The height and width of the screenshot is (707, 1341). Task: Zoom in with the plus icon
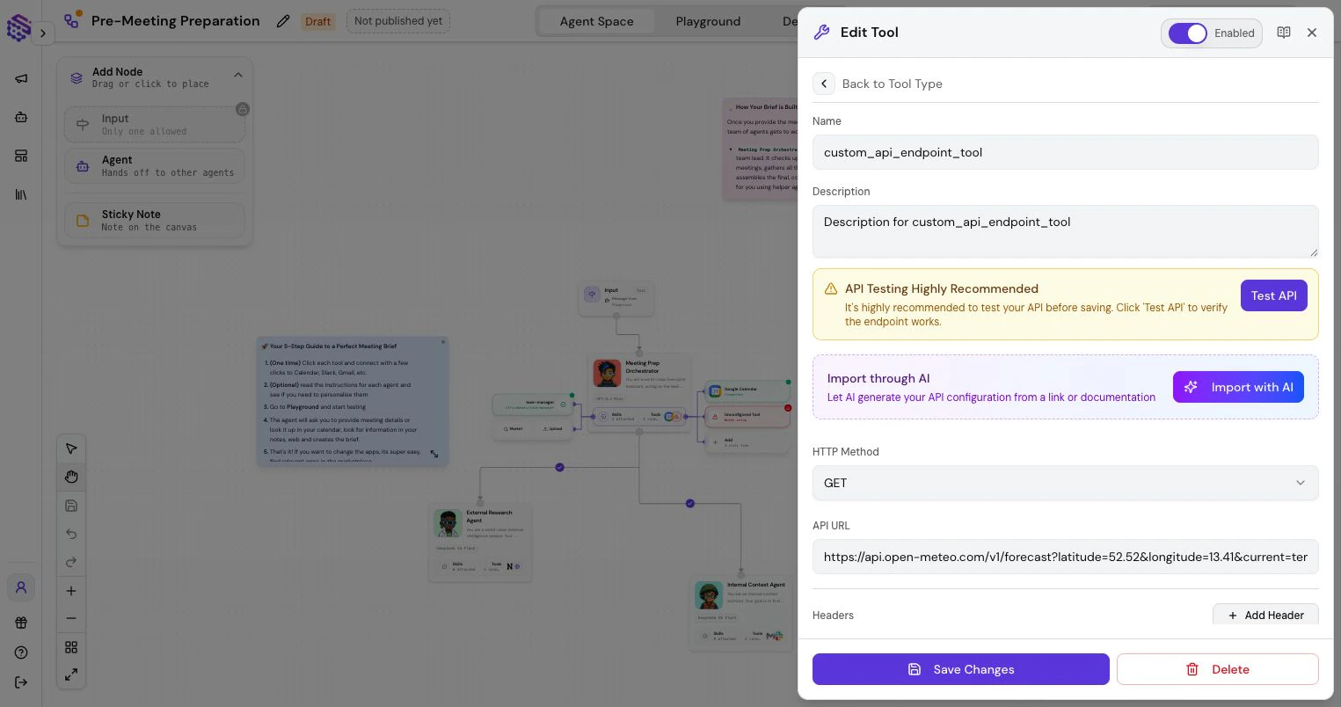click(71, 591)
